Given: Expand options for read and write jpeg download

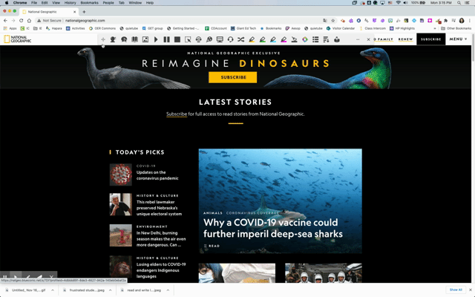Looking at the screenshot, I should (x=168, y=290).
